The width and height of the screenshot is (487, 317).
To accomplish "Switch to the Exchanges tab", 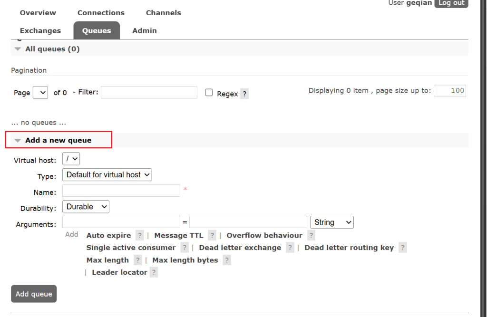I will pyautogui.click(x=40, y=30).
